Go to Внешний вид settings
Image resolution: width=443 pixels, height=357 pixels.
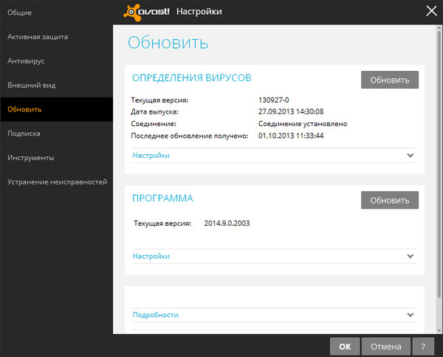click(31, 85)
